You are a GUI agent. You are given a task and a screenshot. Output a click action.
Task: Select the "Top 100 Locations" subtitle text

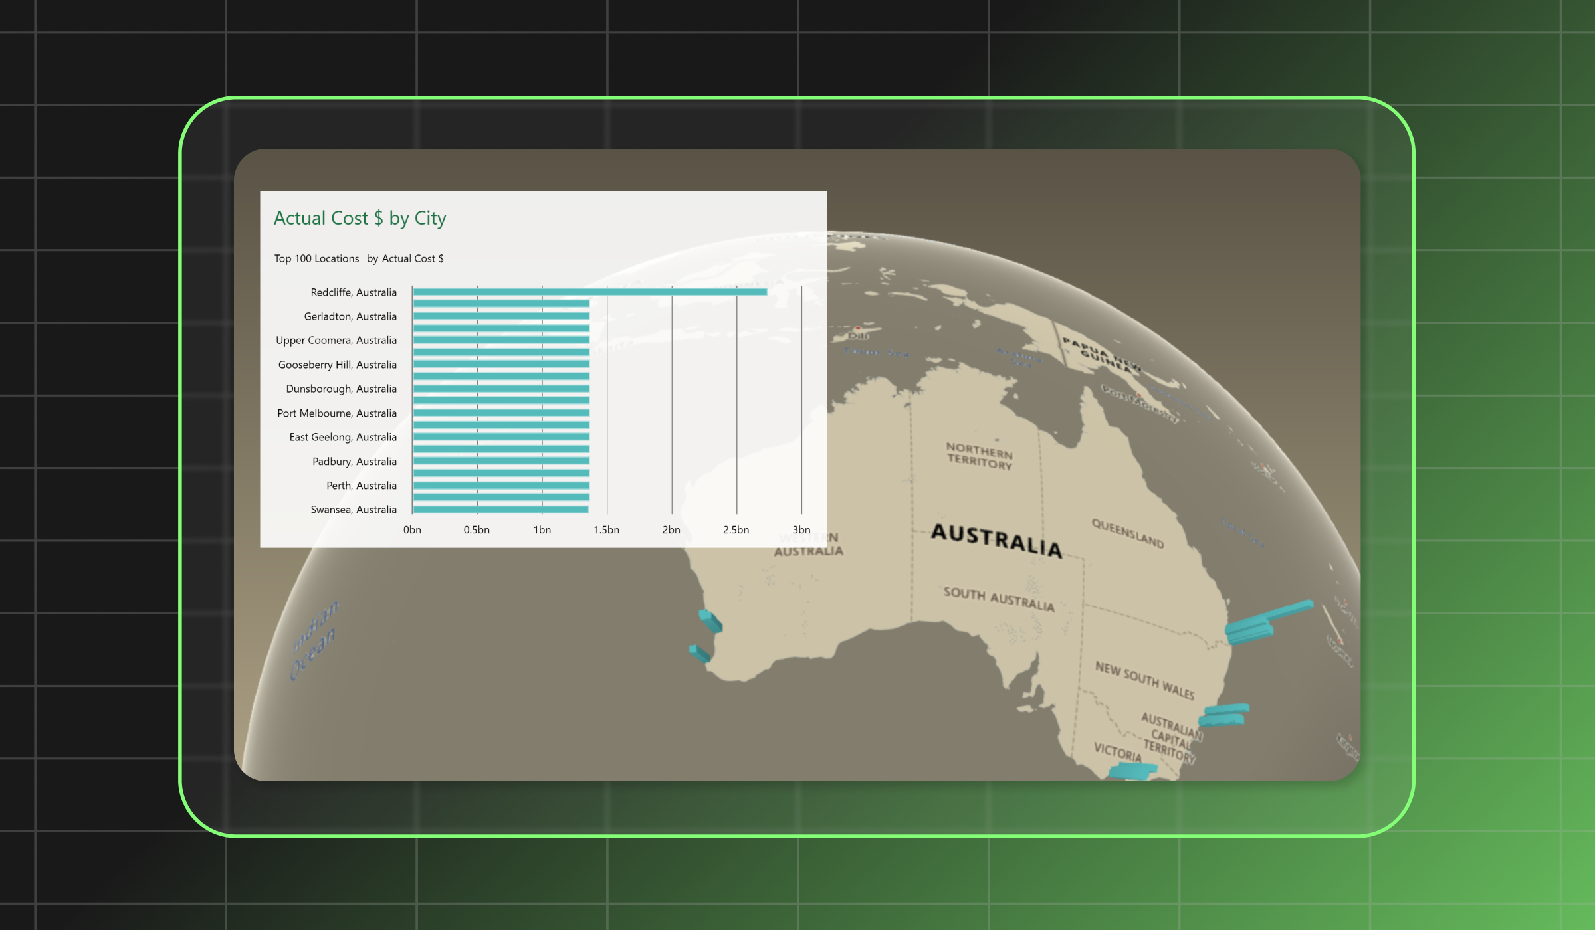point(316,259)
